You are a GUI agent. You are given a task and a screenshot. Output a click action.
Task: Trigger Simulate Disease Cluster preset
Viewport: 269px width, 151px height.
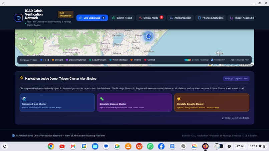(134, 102)
